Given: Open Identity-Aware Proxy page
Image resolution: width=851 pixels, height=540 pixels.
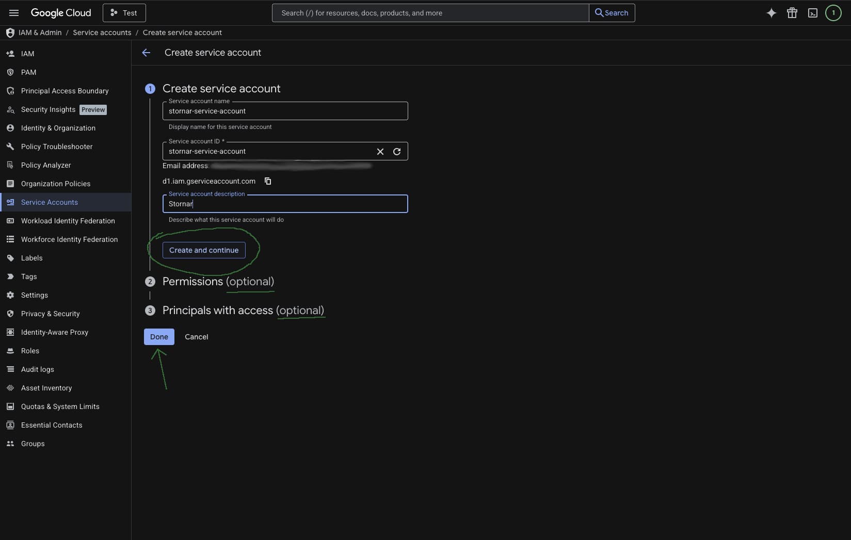Looking at the screenshot, I should [x=66, y=332].
